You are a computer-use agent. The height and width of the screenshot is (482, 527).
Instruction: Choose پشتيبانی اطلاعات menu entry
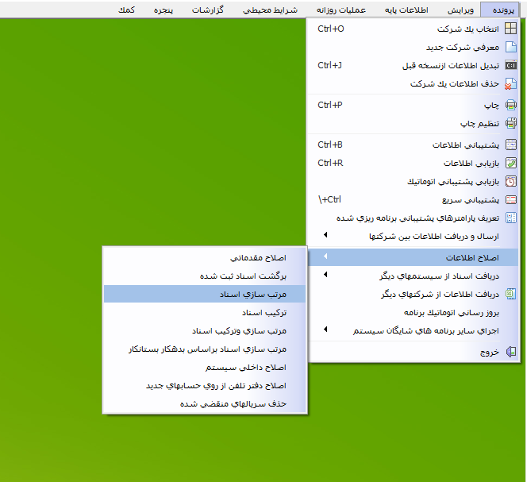[413, 145]
